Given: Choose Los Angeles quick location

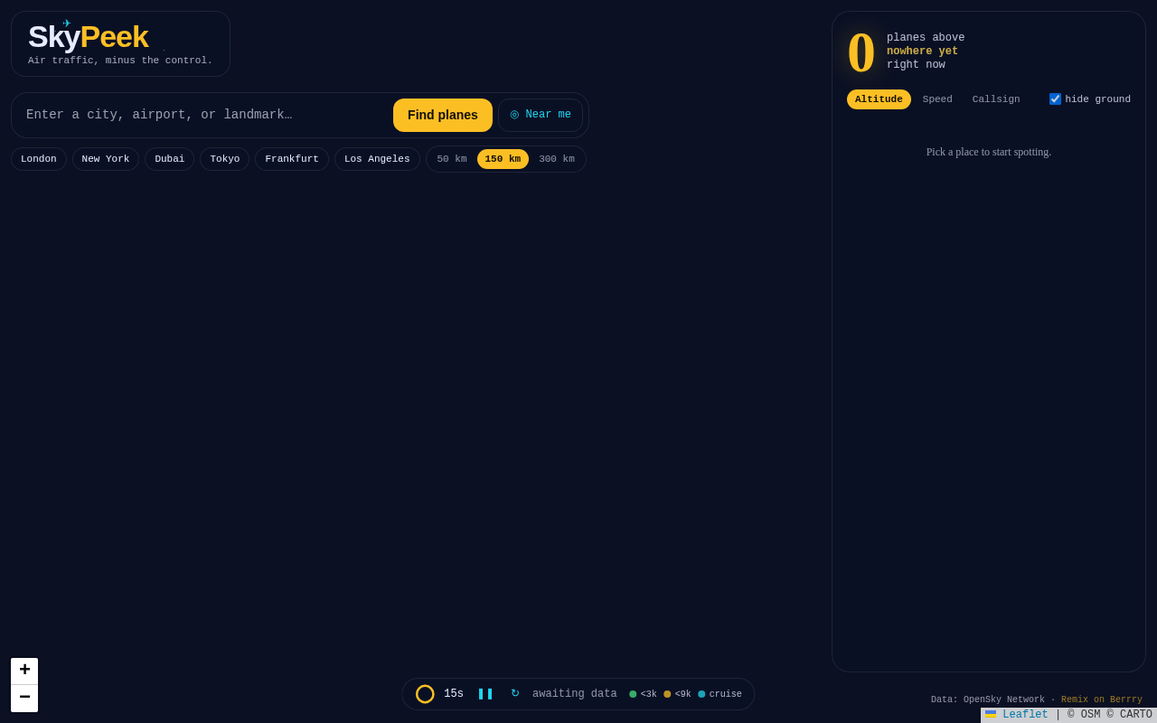Looking at the screenshot, I should click(x=377, y=159).
